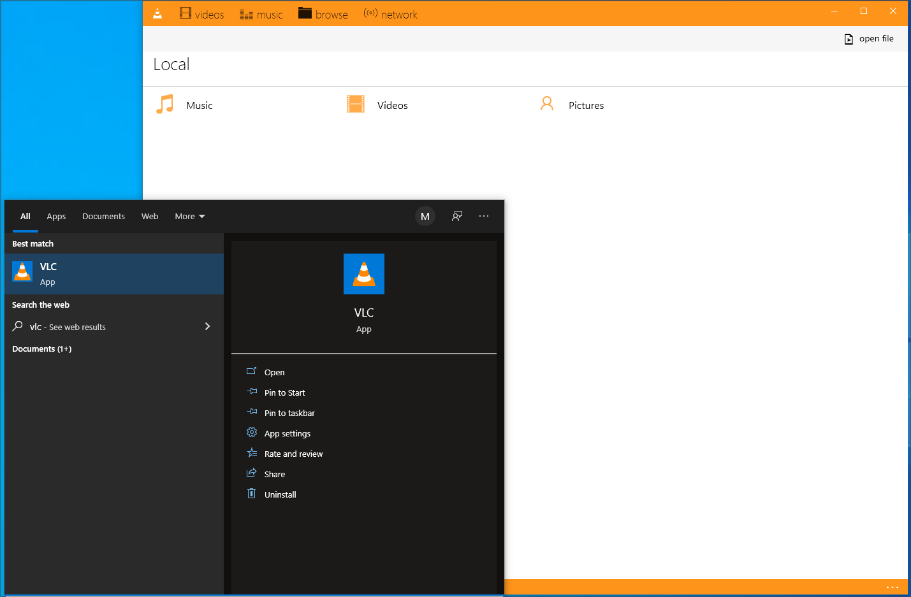Click the three-dots menu in VLC bottom bar
This screenshot has width=911, height=597.
coord(892,587)
